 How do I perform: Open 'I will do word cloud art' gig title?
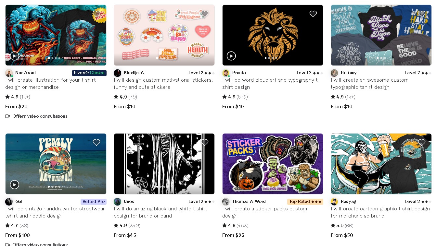[270, 84]
